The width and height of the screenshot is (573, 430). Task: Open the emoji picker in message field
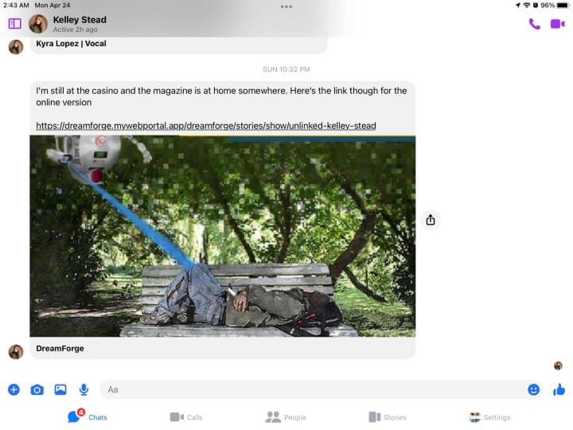coord(533,389)
